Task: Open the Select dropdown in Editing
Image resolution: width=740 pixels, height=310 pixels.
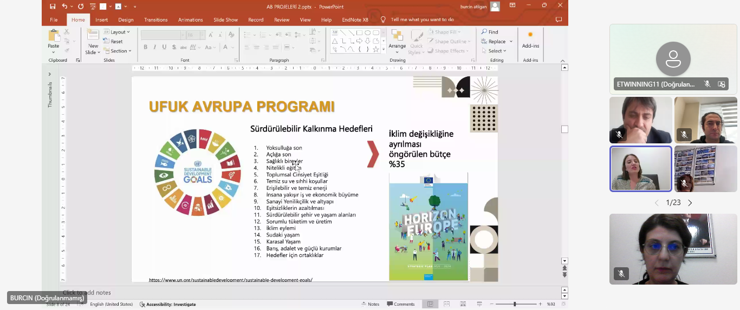Action: (494, 51)
